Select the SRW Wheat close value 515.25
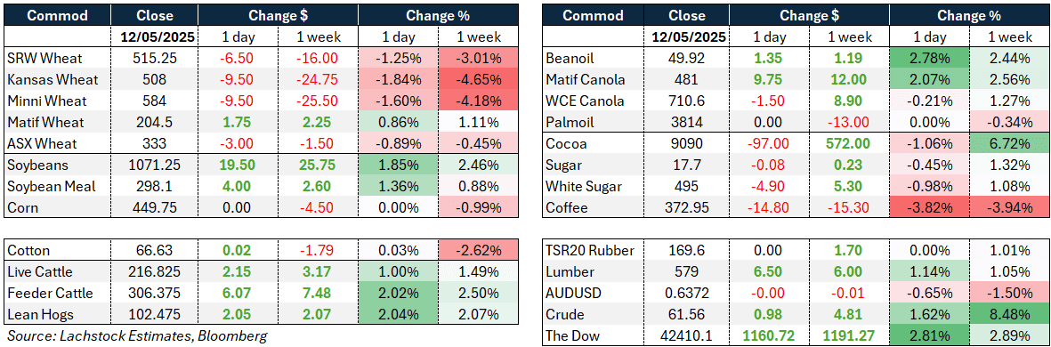Image resolution: width=1051 pixels, height=347 pixels. 154,59
